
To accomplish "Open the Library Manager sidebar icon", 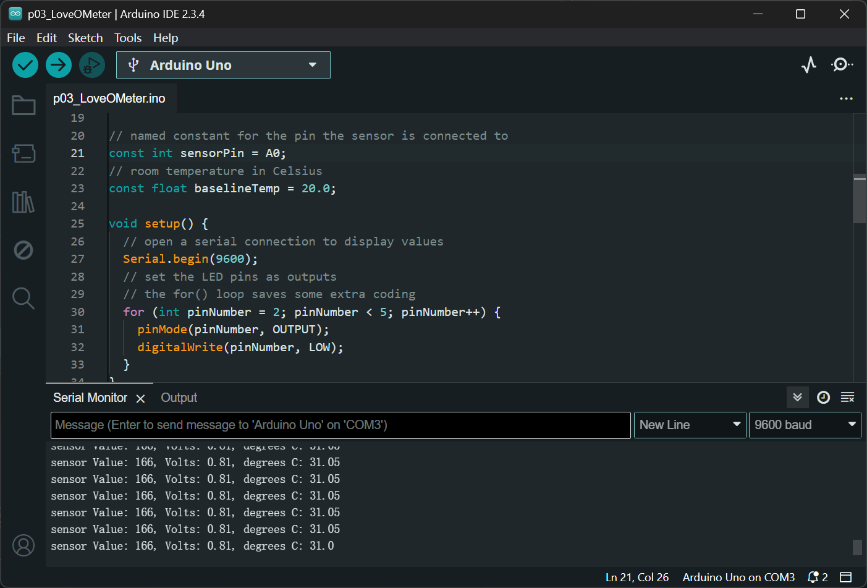I will [23, 202].
